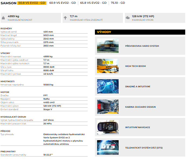Click the Typ převodu label

click(x=7, y=135)
